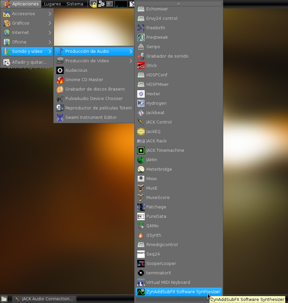Click the Meterbridge gauge icon
Image resolution: width=288 pixels, height=303 pixels.
141,169
